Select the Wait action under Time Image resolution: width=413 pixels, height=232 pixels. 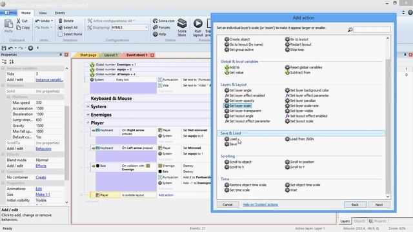291,190
